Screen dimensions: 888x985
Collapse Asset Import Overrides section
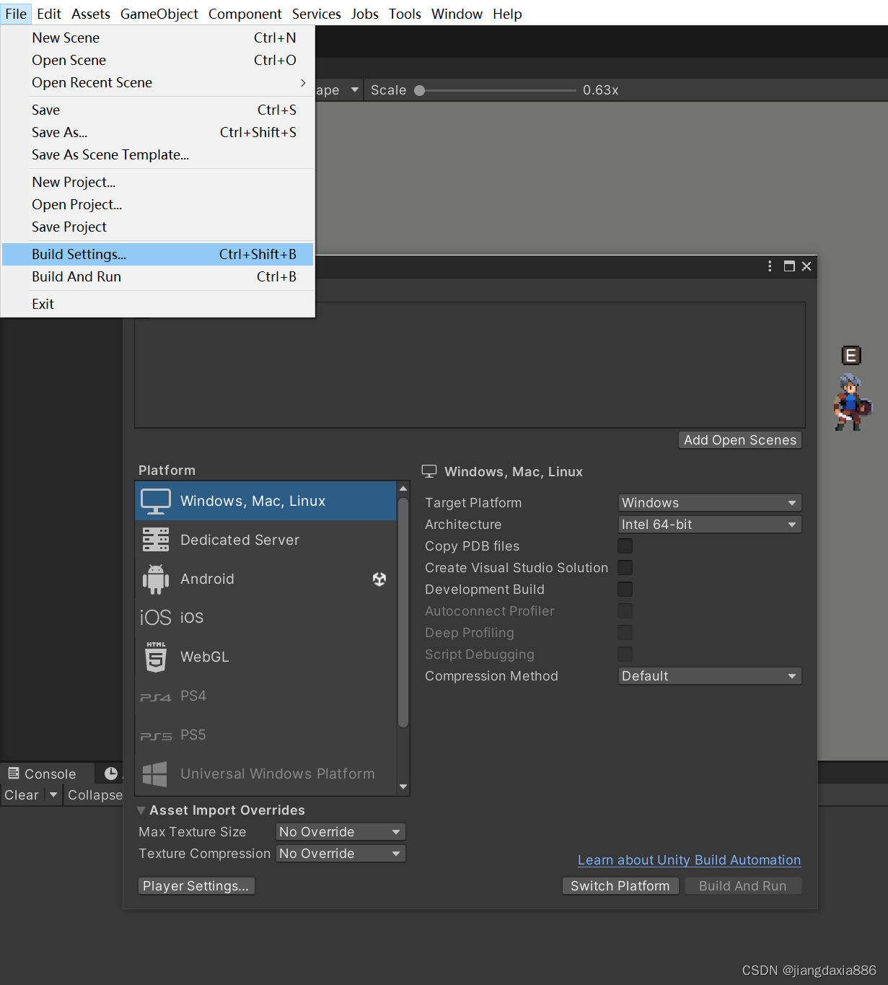[x=141, y=810]
